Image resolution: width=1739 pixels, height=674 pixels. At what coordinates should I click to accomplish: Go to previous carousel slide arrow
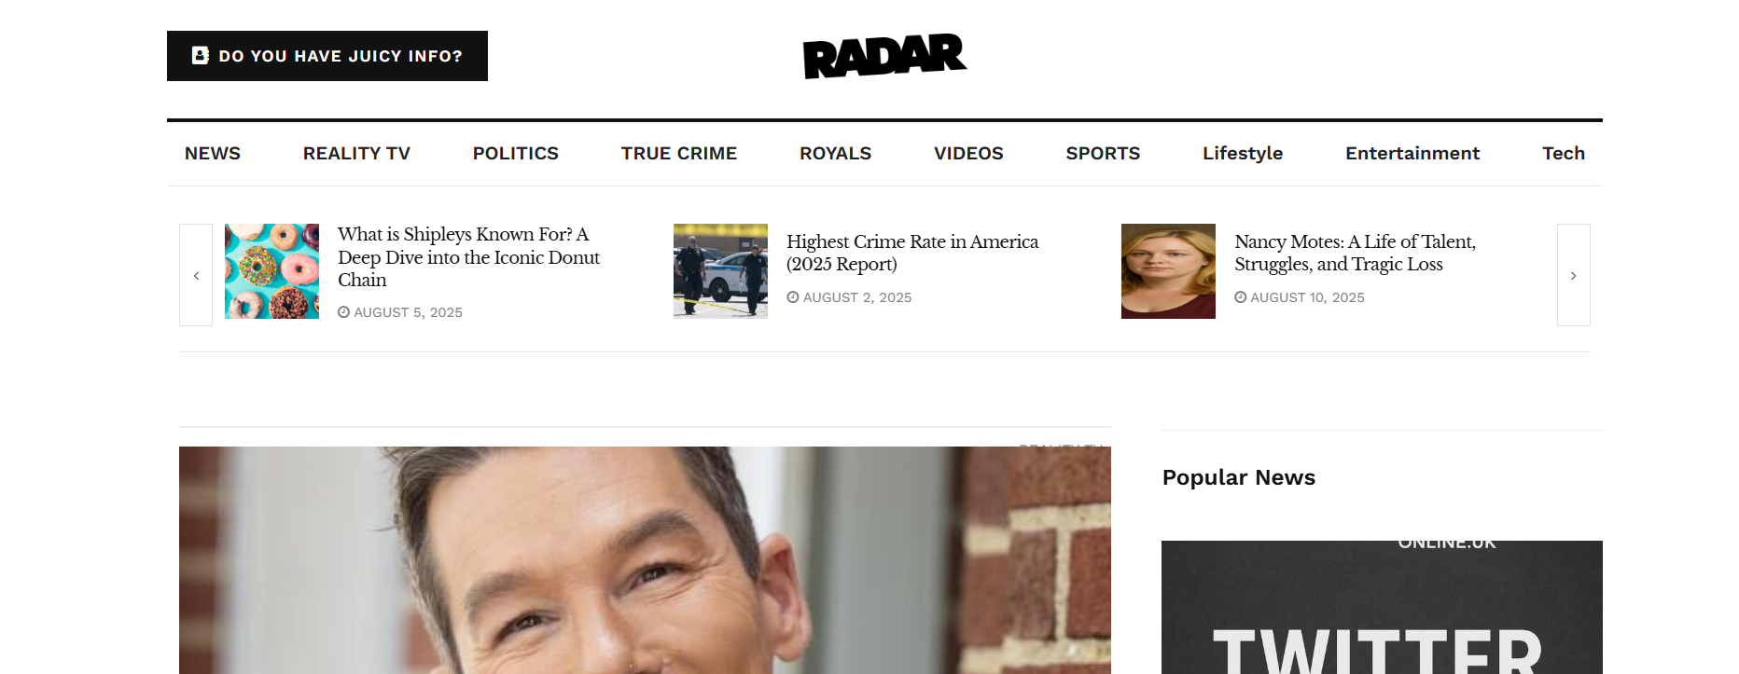[196, 275]
